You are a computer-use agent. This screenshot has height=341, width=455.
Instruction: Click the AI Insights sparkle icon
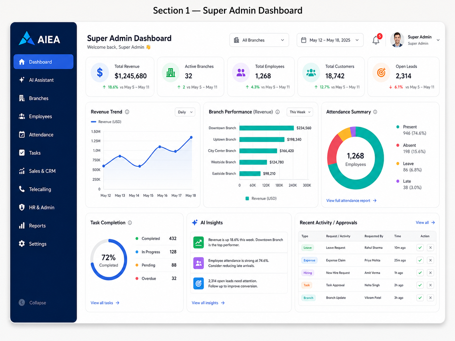click(195, 222)
